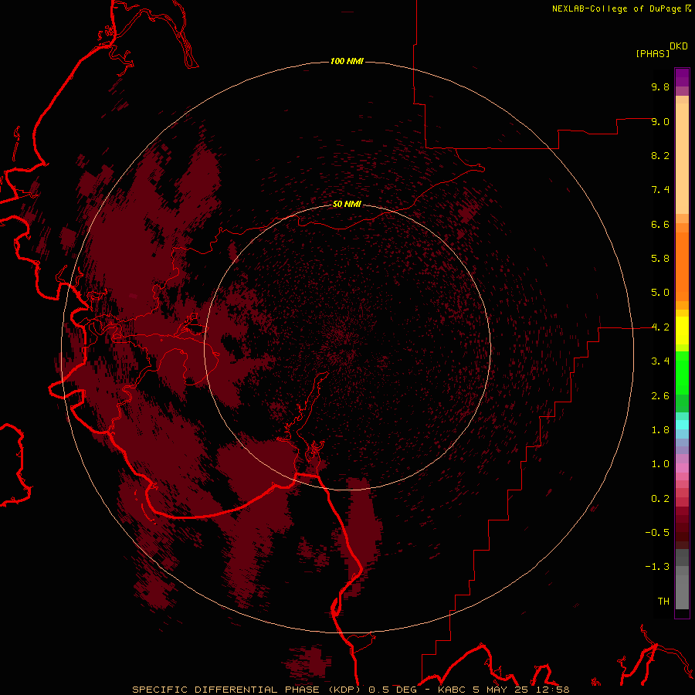Screen dimensions: 695x695
Task: Click the 5.0 value on the color scale
Action: click(x=660, y=293)
